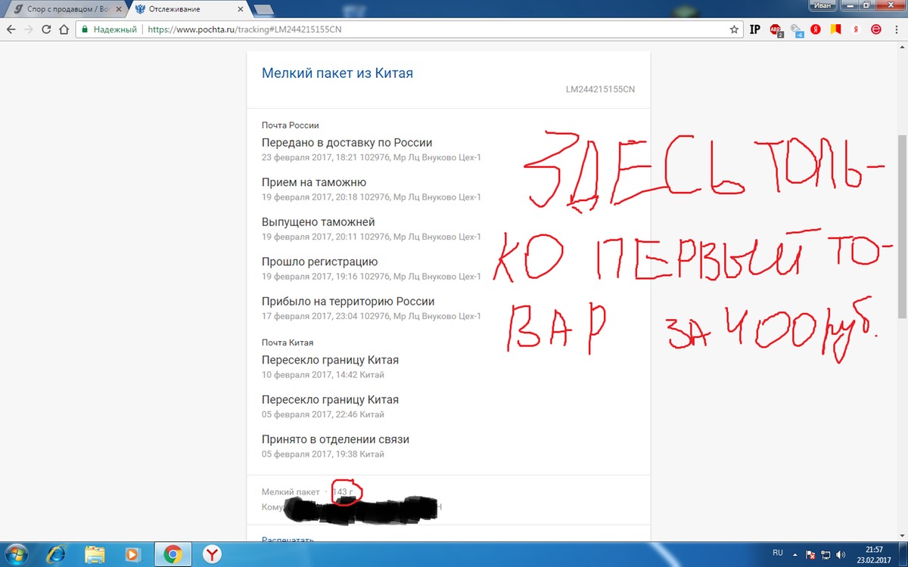Select the 'Отслеживание' tab
Image resolution: width=908 pixels, height=567 pixels.
click(x=188, y=8)
